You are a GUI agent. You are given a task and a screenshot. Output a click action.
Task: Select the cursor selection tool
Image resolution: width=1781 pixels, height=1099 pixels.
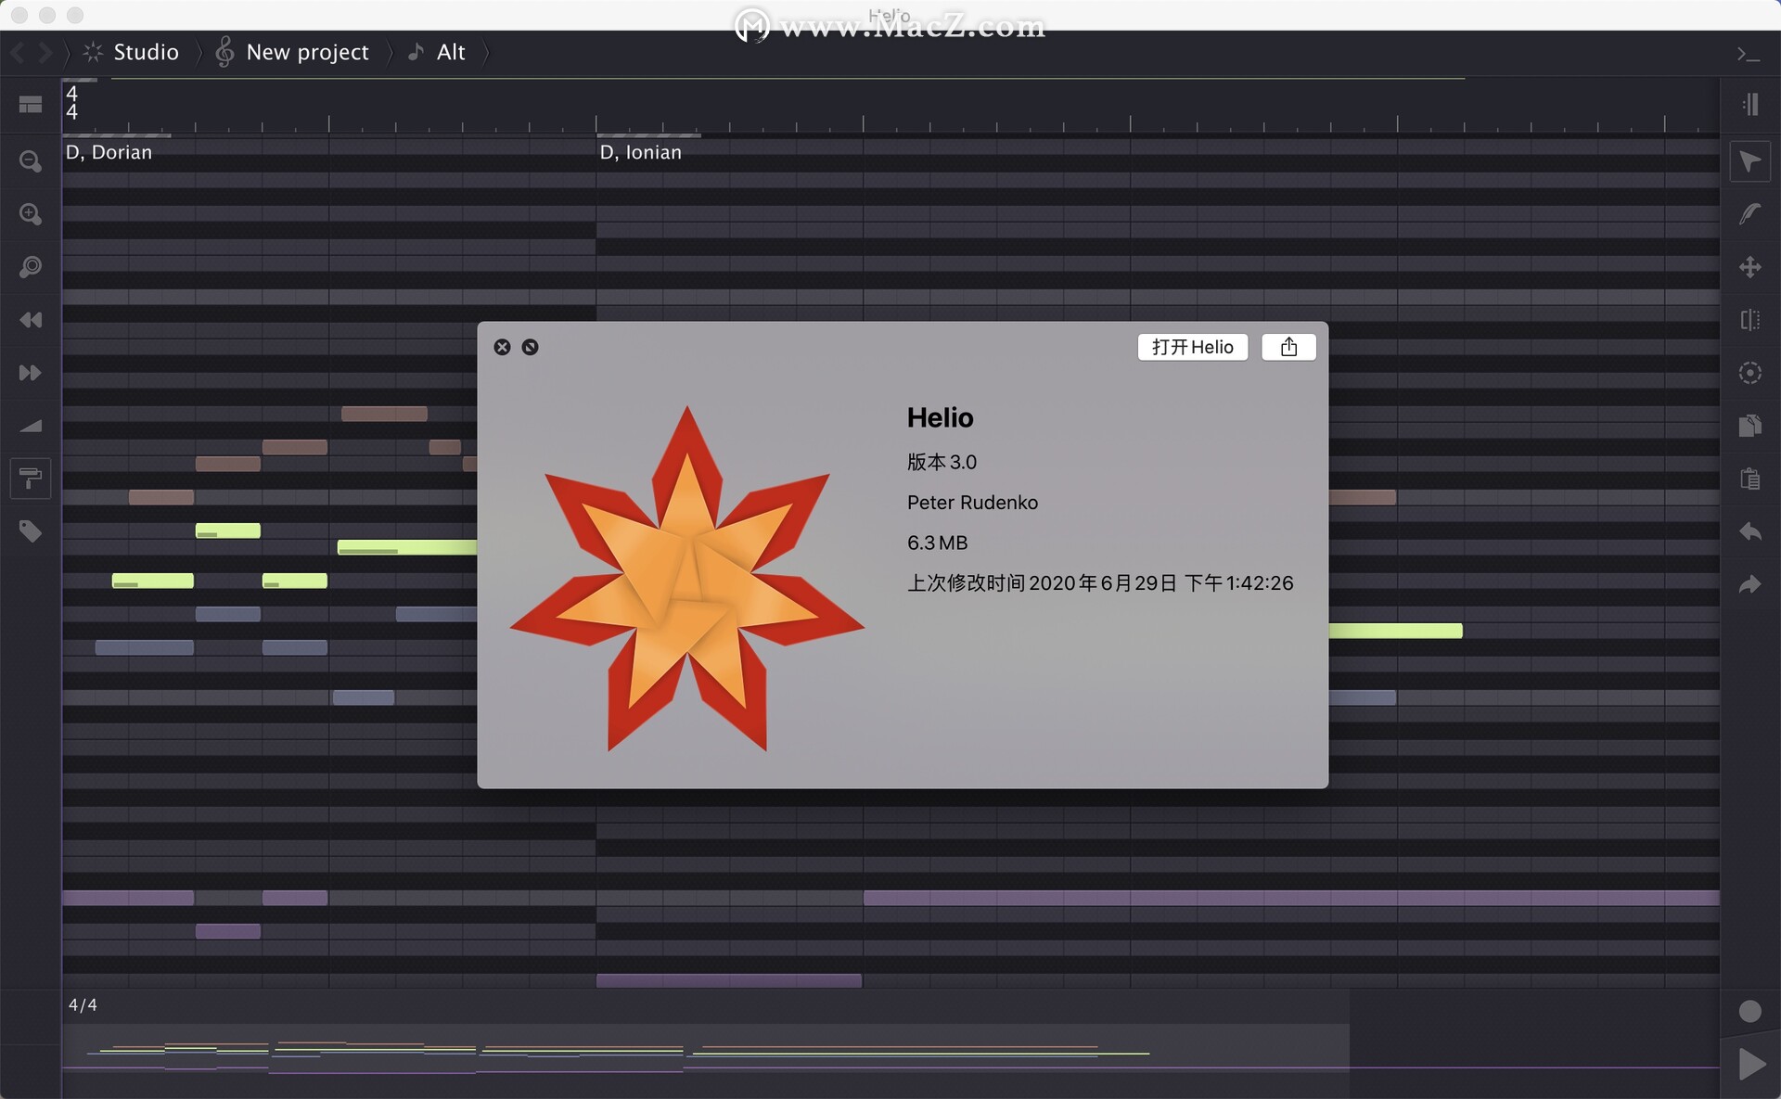click(x=1750, y=162)
